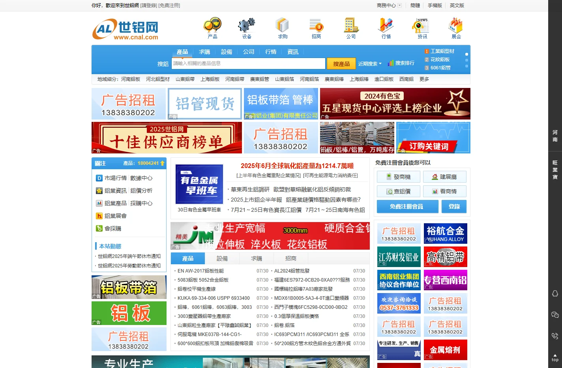This screenshot has height=368, width=562.
Task: Click 金属熔剂 ad tile
Action: coord(446,350)
